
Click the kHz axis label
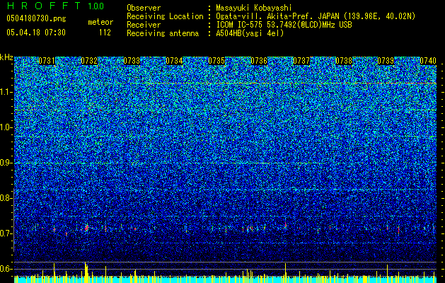pyautogui.click(x=6, y=57)
